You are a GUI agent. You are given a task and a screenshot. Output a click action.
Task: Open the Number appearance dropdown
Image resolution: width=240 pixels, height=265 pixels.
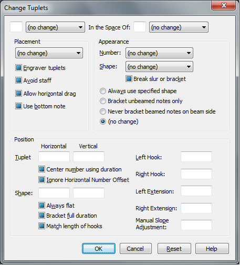point(159,53)
